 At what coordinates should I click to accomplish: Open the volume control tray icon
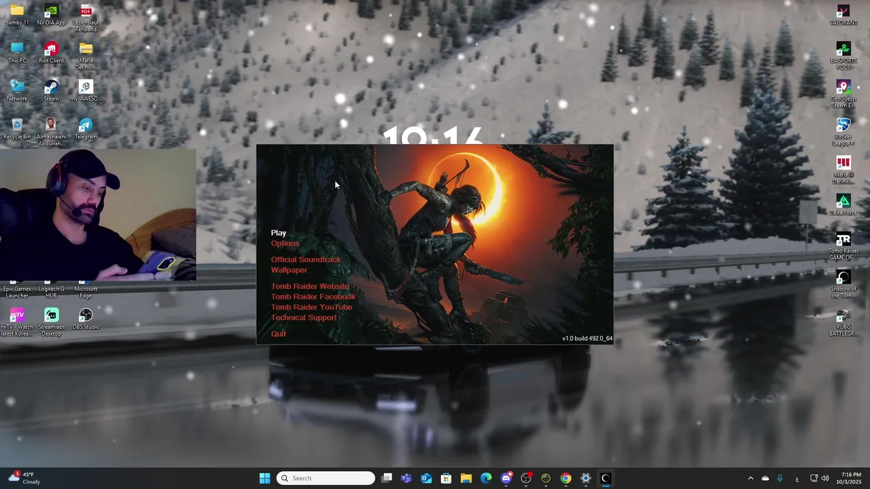(825, 478)
